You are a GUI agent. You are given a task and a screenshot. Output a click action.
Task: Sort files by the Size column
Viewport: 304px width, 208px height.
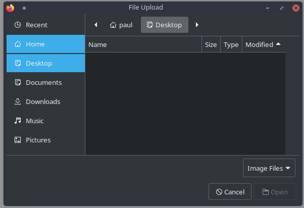211,44
